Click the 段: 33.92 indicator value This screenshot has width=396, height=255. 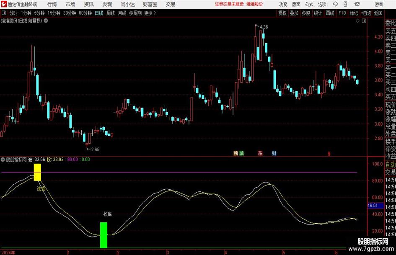(55, 159)
